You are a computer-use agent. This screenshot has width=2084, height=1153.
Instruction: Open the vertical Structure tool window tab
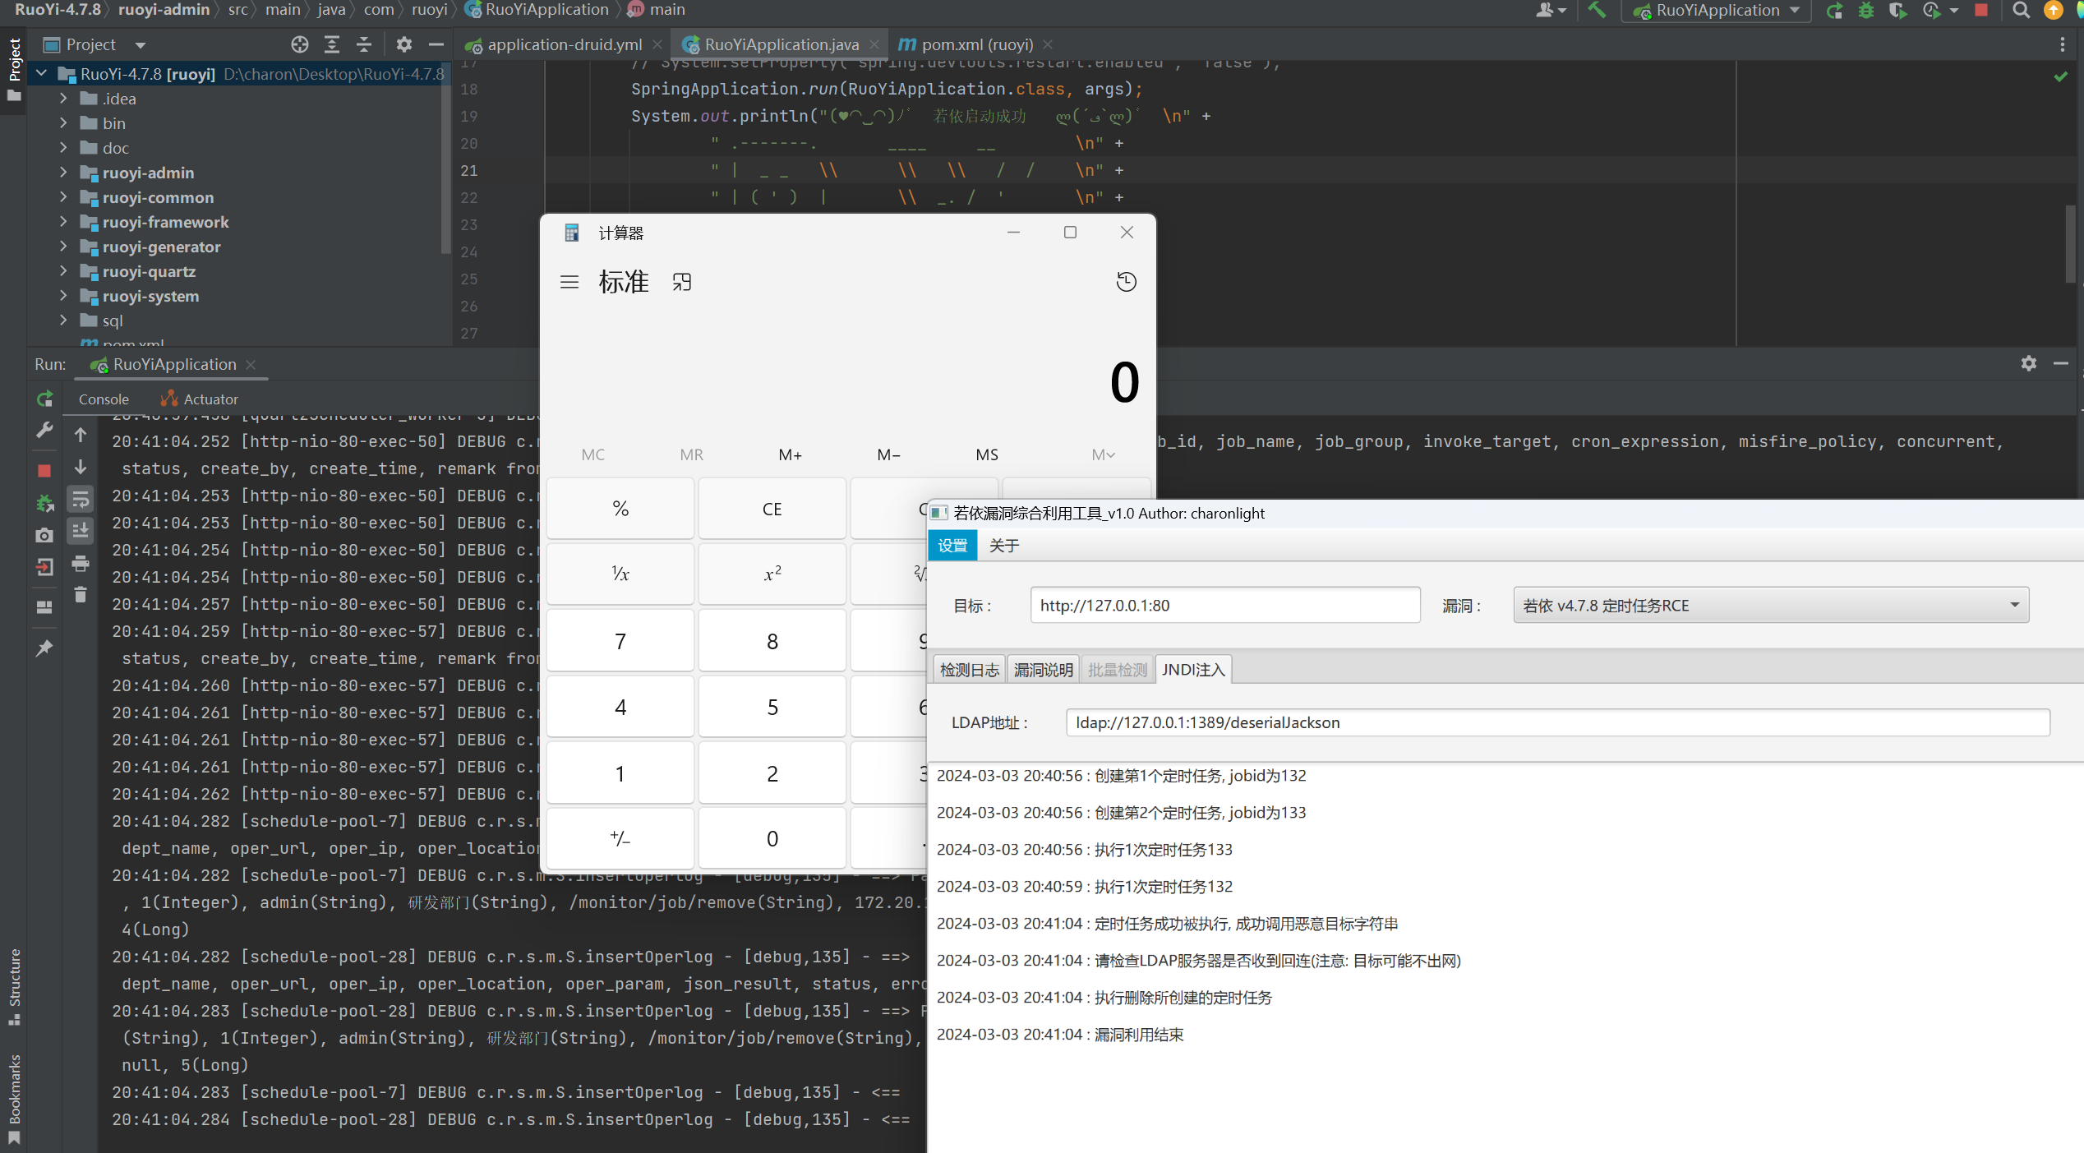pos(14,986)
